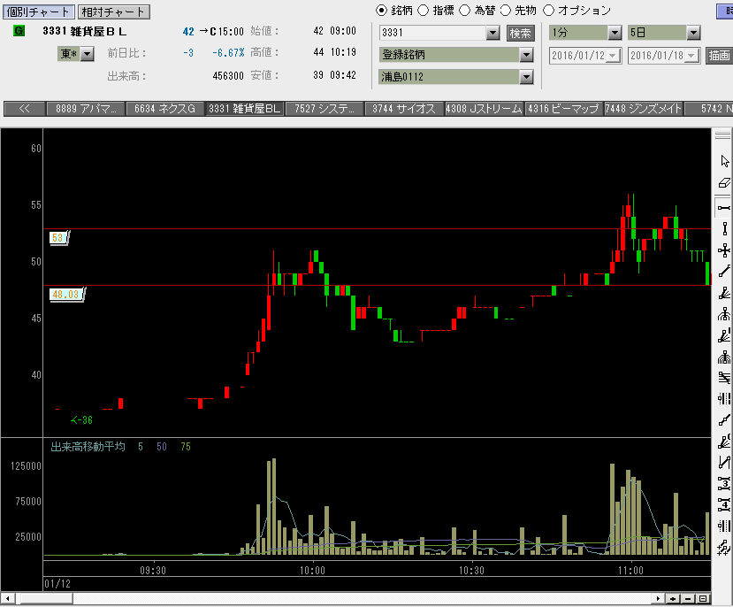Select the 4308 Jストリーム tab
The image size is (733, 607).
tap(484, 109)
